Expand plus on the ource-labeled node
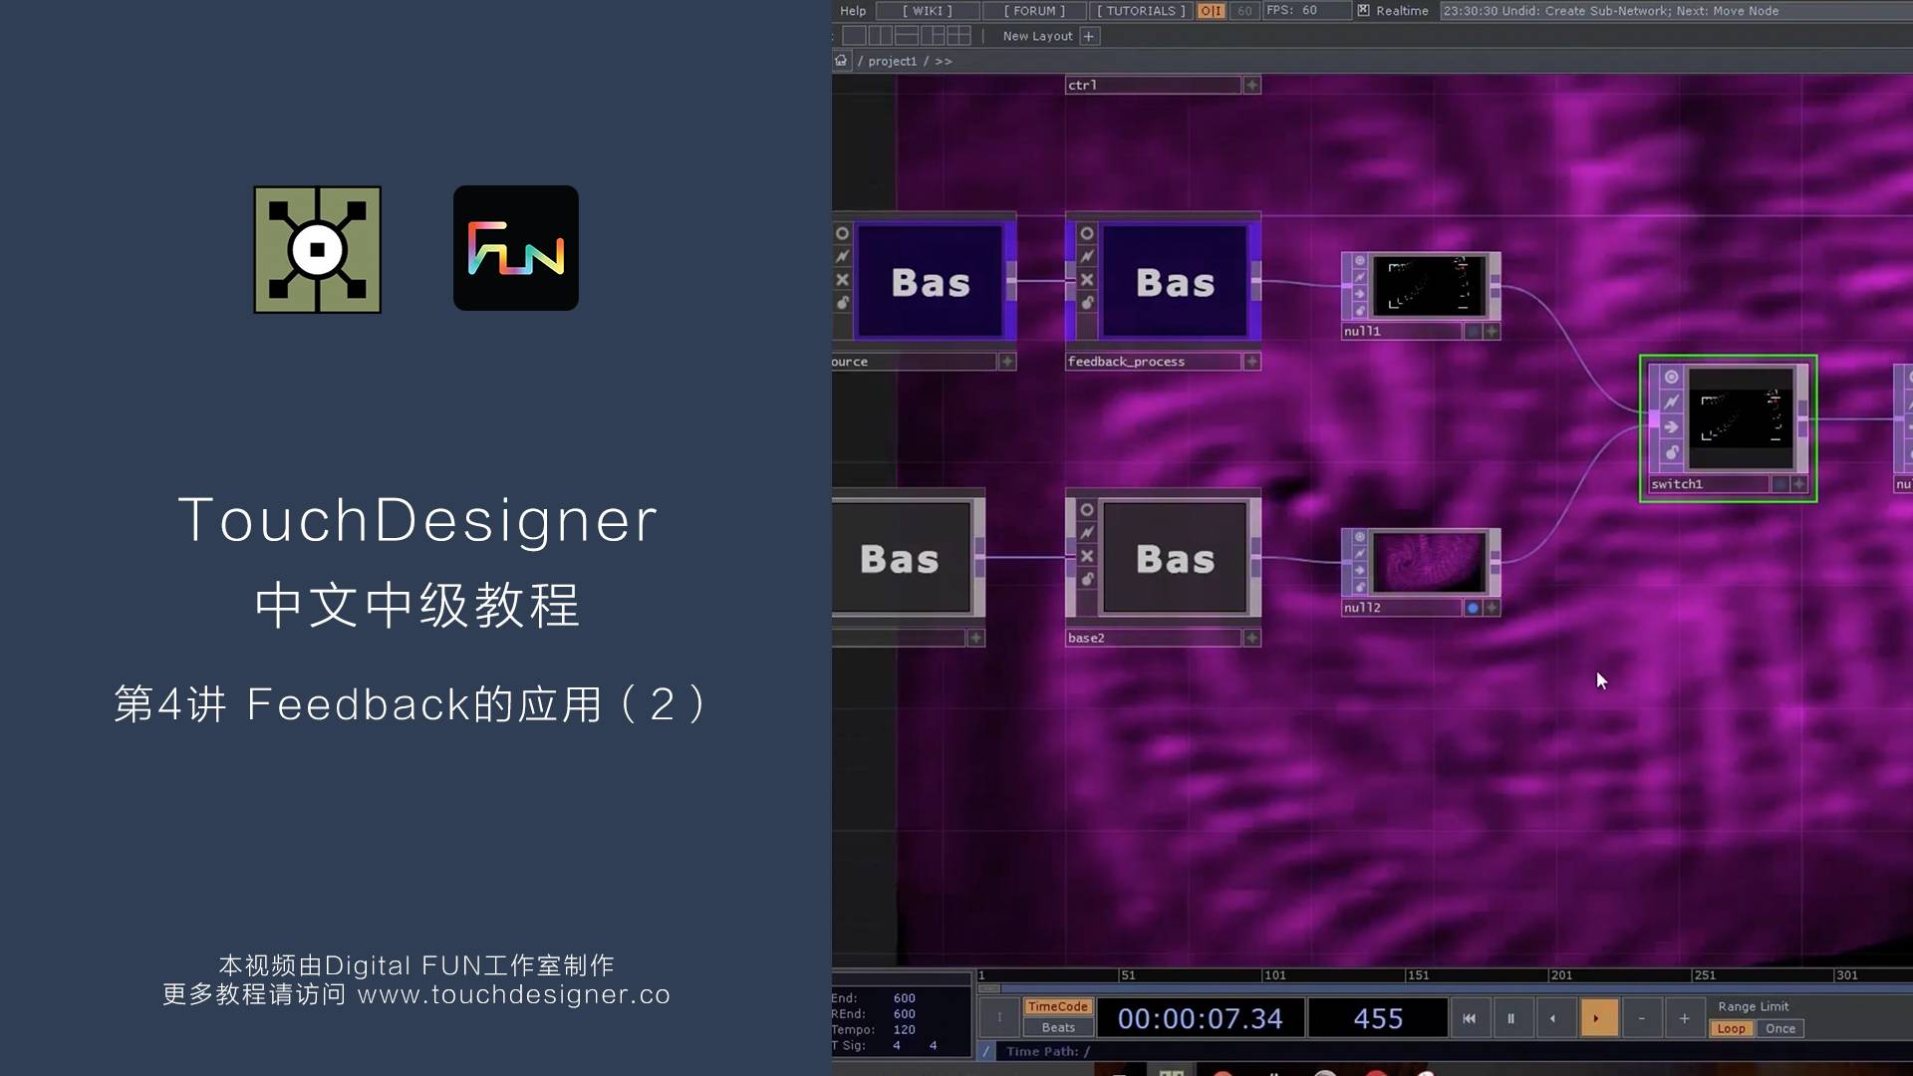This screenshot has height=1076, width=1913. point(1007,362)
